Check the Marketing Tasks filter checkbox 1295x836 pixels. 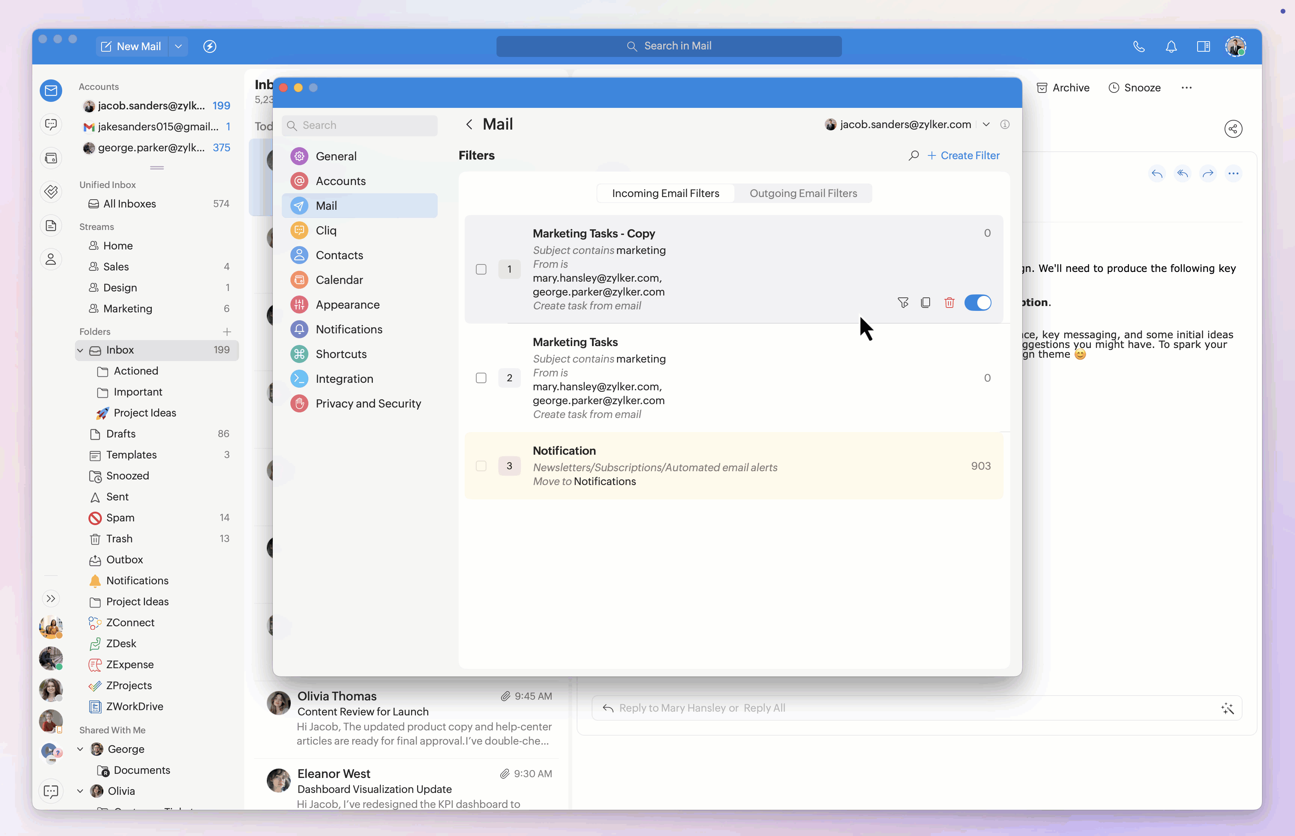481,378
